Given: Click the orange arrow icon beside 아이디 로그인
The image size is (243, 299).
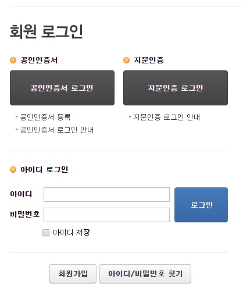Looking at the screenshot, I should (x=13, y=170).
